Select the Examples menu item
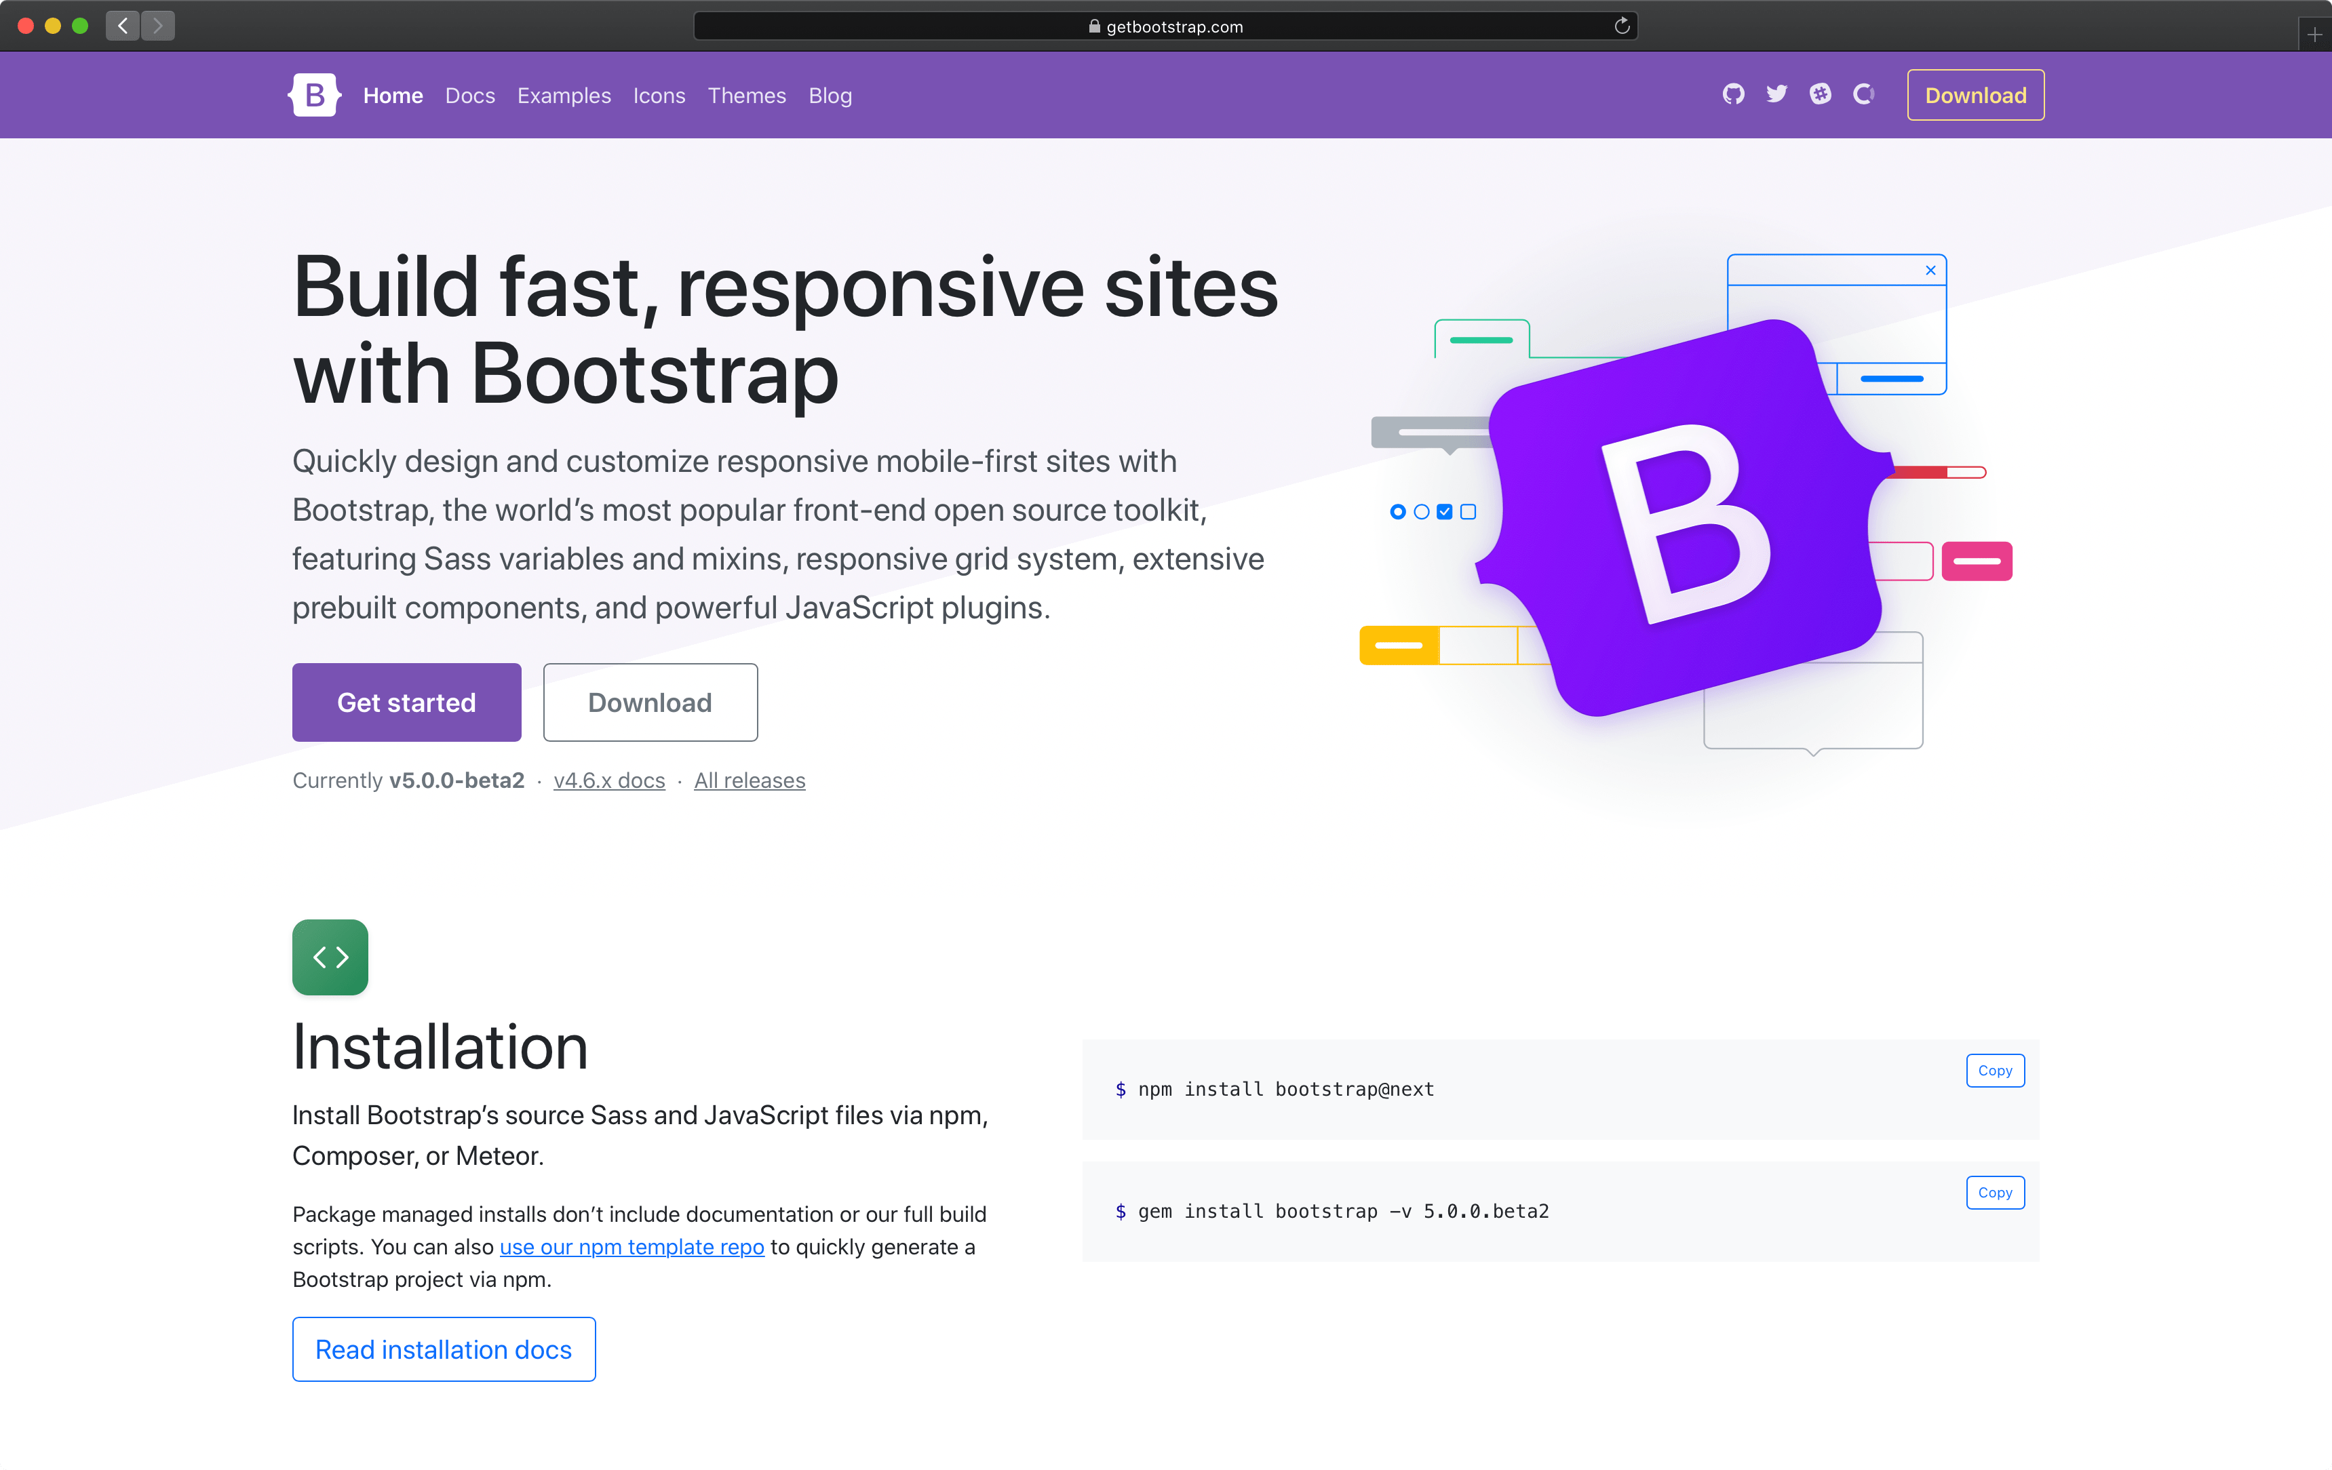 pyautogui.click(x=564, y=95)
